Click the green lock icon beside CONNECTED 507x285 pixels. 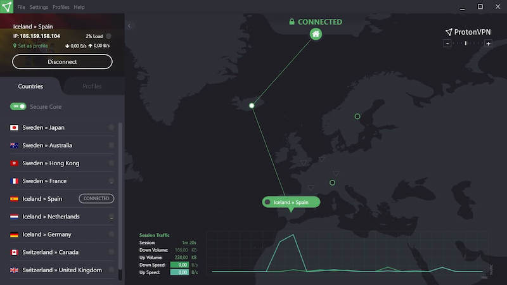tap(292, 22)
